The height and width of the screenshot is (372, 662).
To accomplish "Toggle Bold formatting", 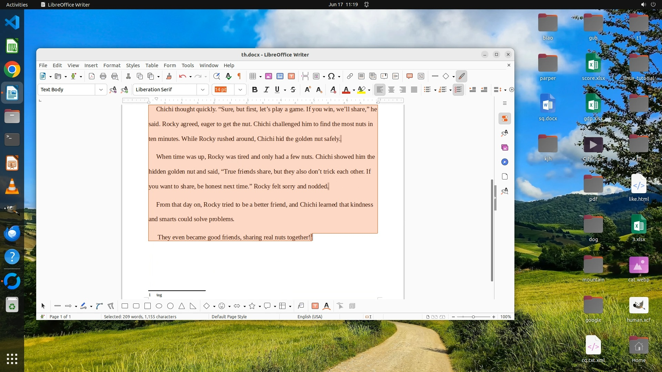I will coord(255,90).
